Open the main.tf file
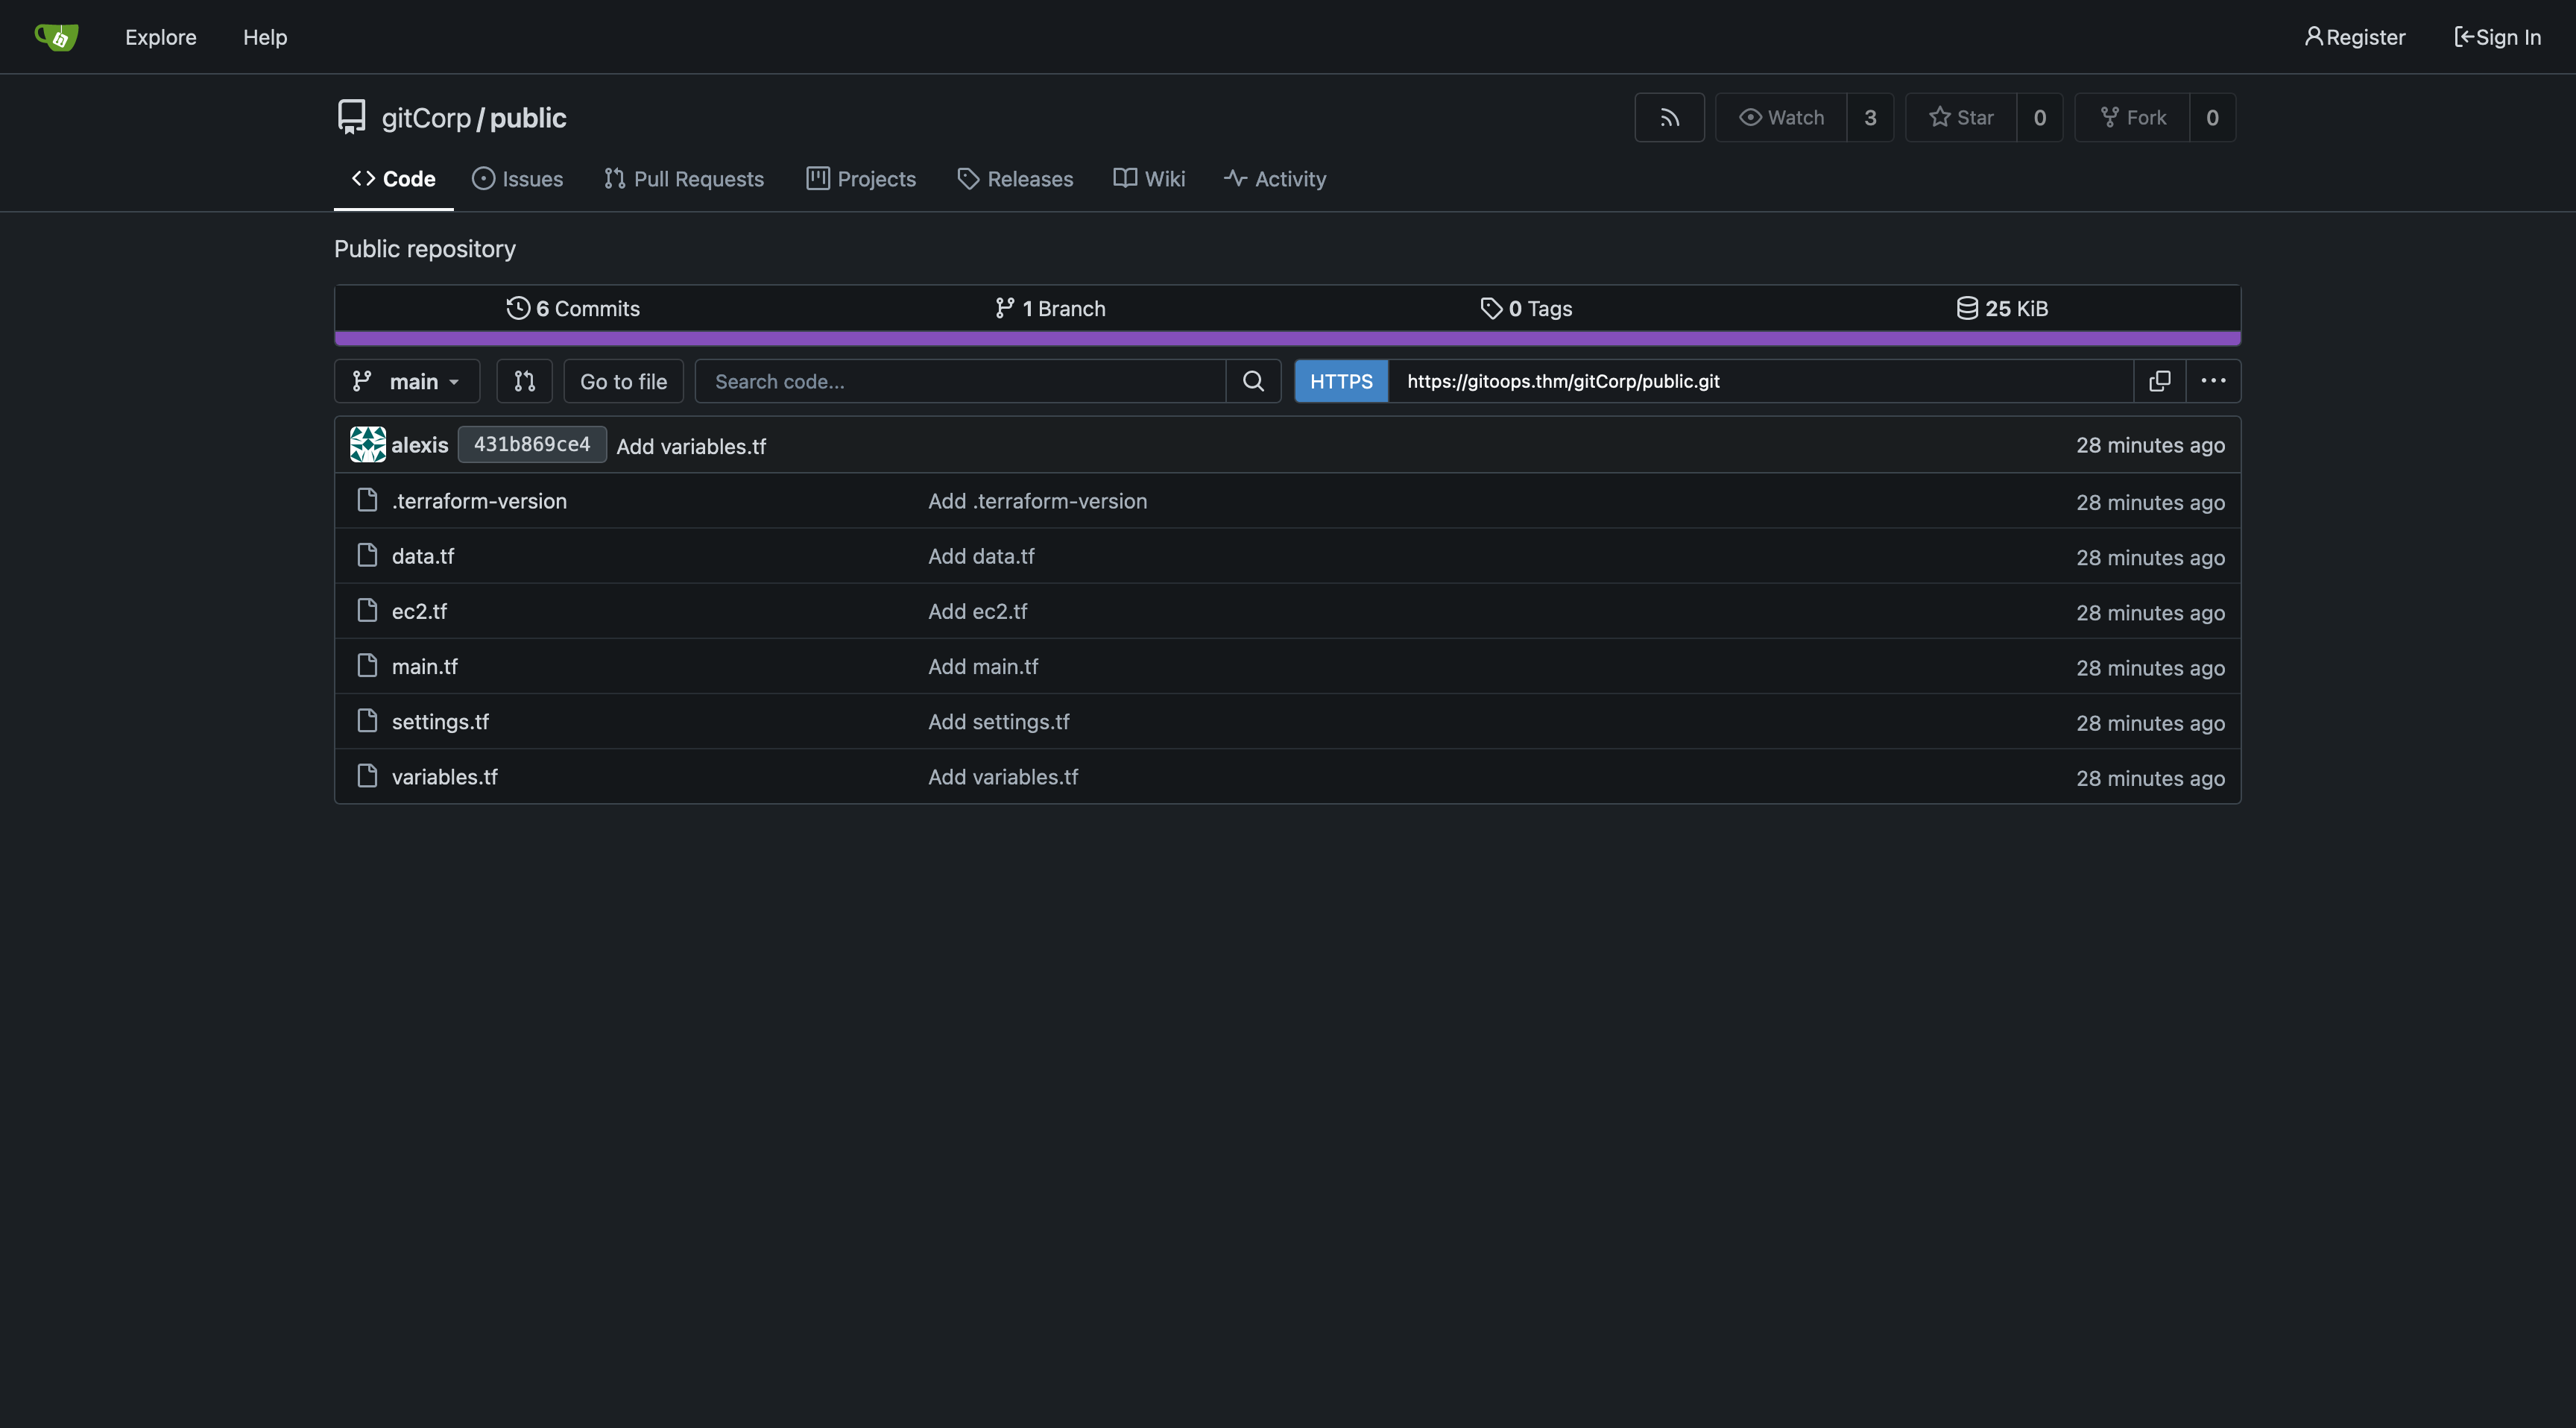The width and height of the screenshot is (2576, 1428). (425, 665)
